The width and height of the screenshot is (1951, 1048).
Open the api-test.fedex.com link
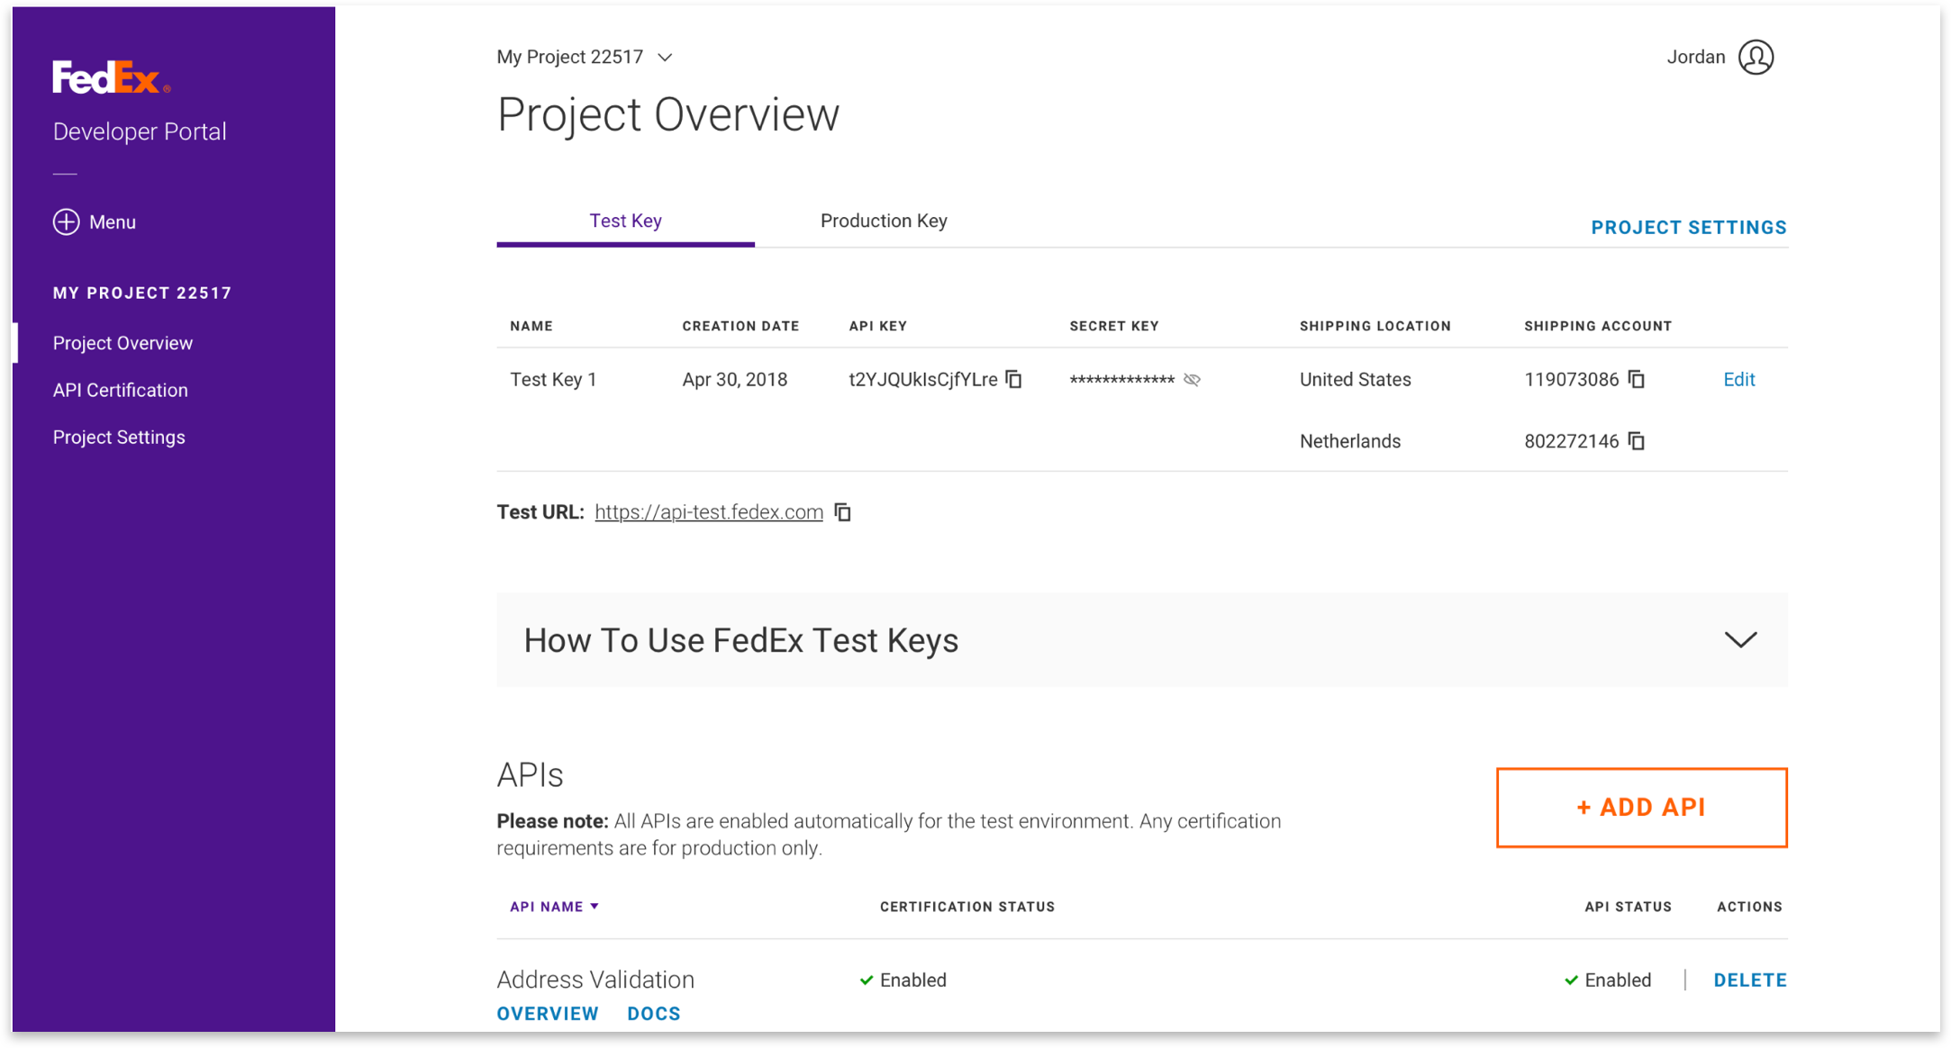point(708,512)
